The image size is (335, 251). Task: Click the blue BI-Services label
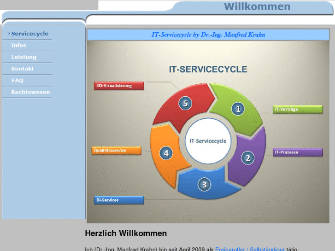(119, 200)
